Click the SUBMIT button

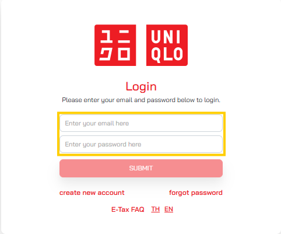click(x=141, y=168)
